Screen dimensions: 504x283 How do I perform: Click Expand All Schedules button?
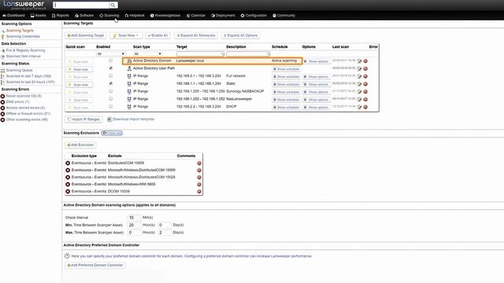coord(196,35)
